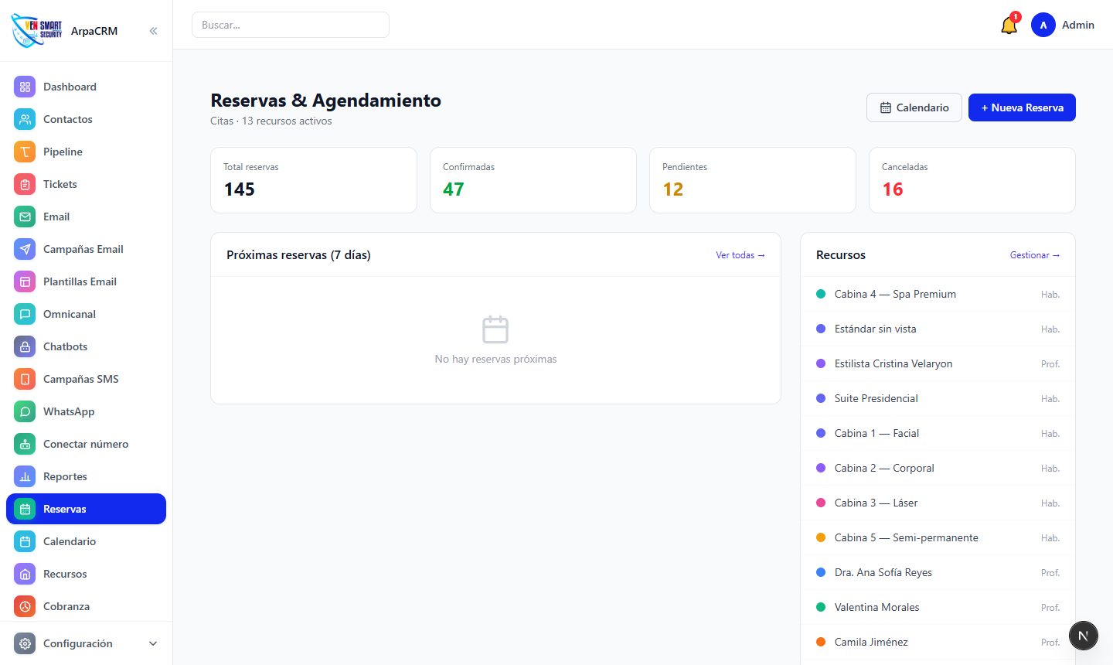
Task: Click the ArpaCRM logo
Action: pos(37,30)
